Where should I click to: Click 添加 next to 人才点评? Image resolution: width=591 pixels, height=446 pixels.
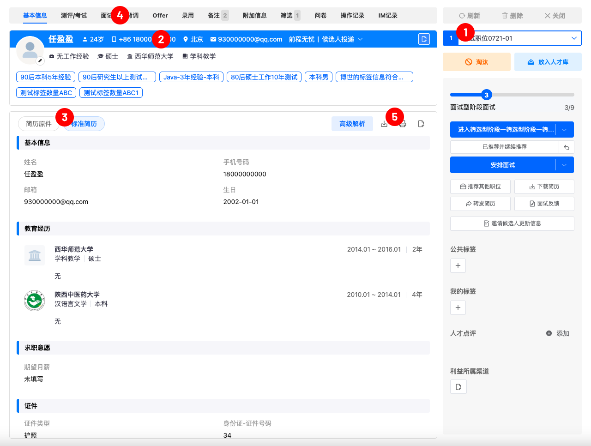(558, 333)
